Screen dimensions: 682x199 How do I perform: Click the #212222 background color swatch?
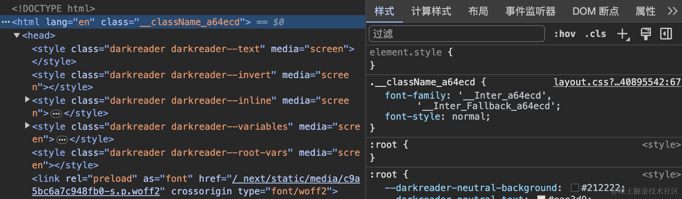point(575,188)
